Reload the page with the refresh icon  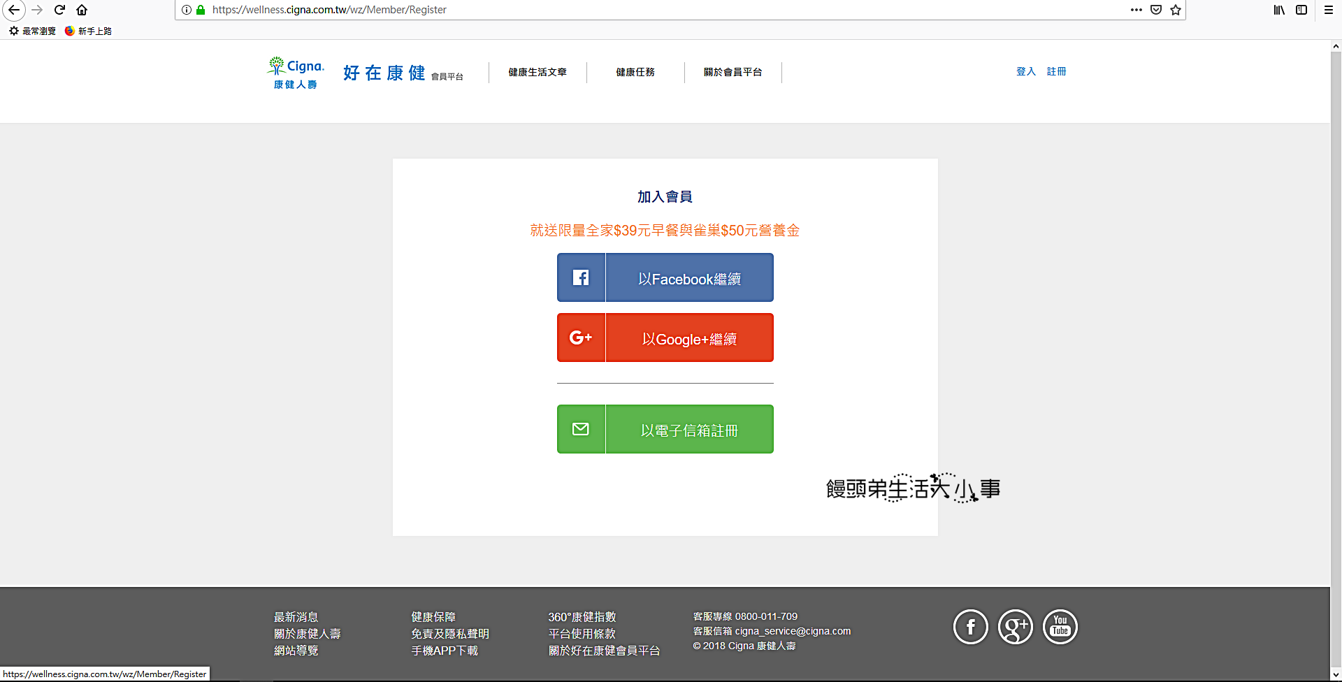(x=60, y=10)
